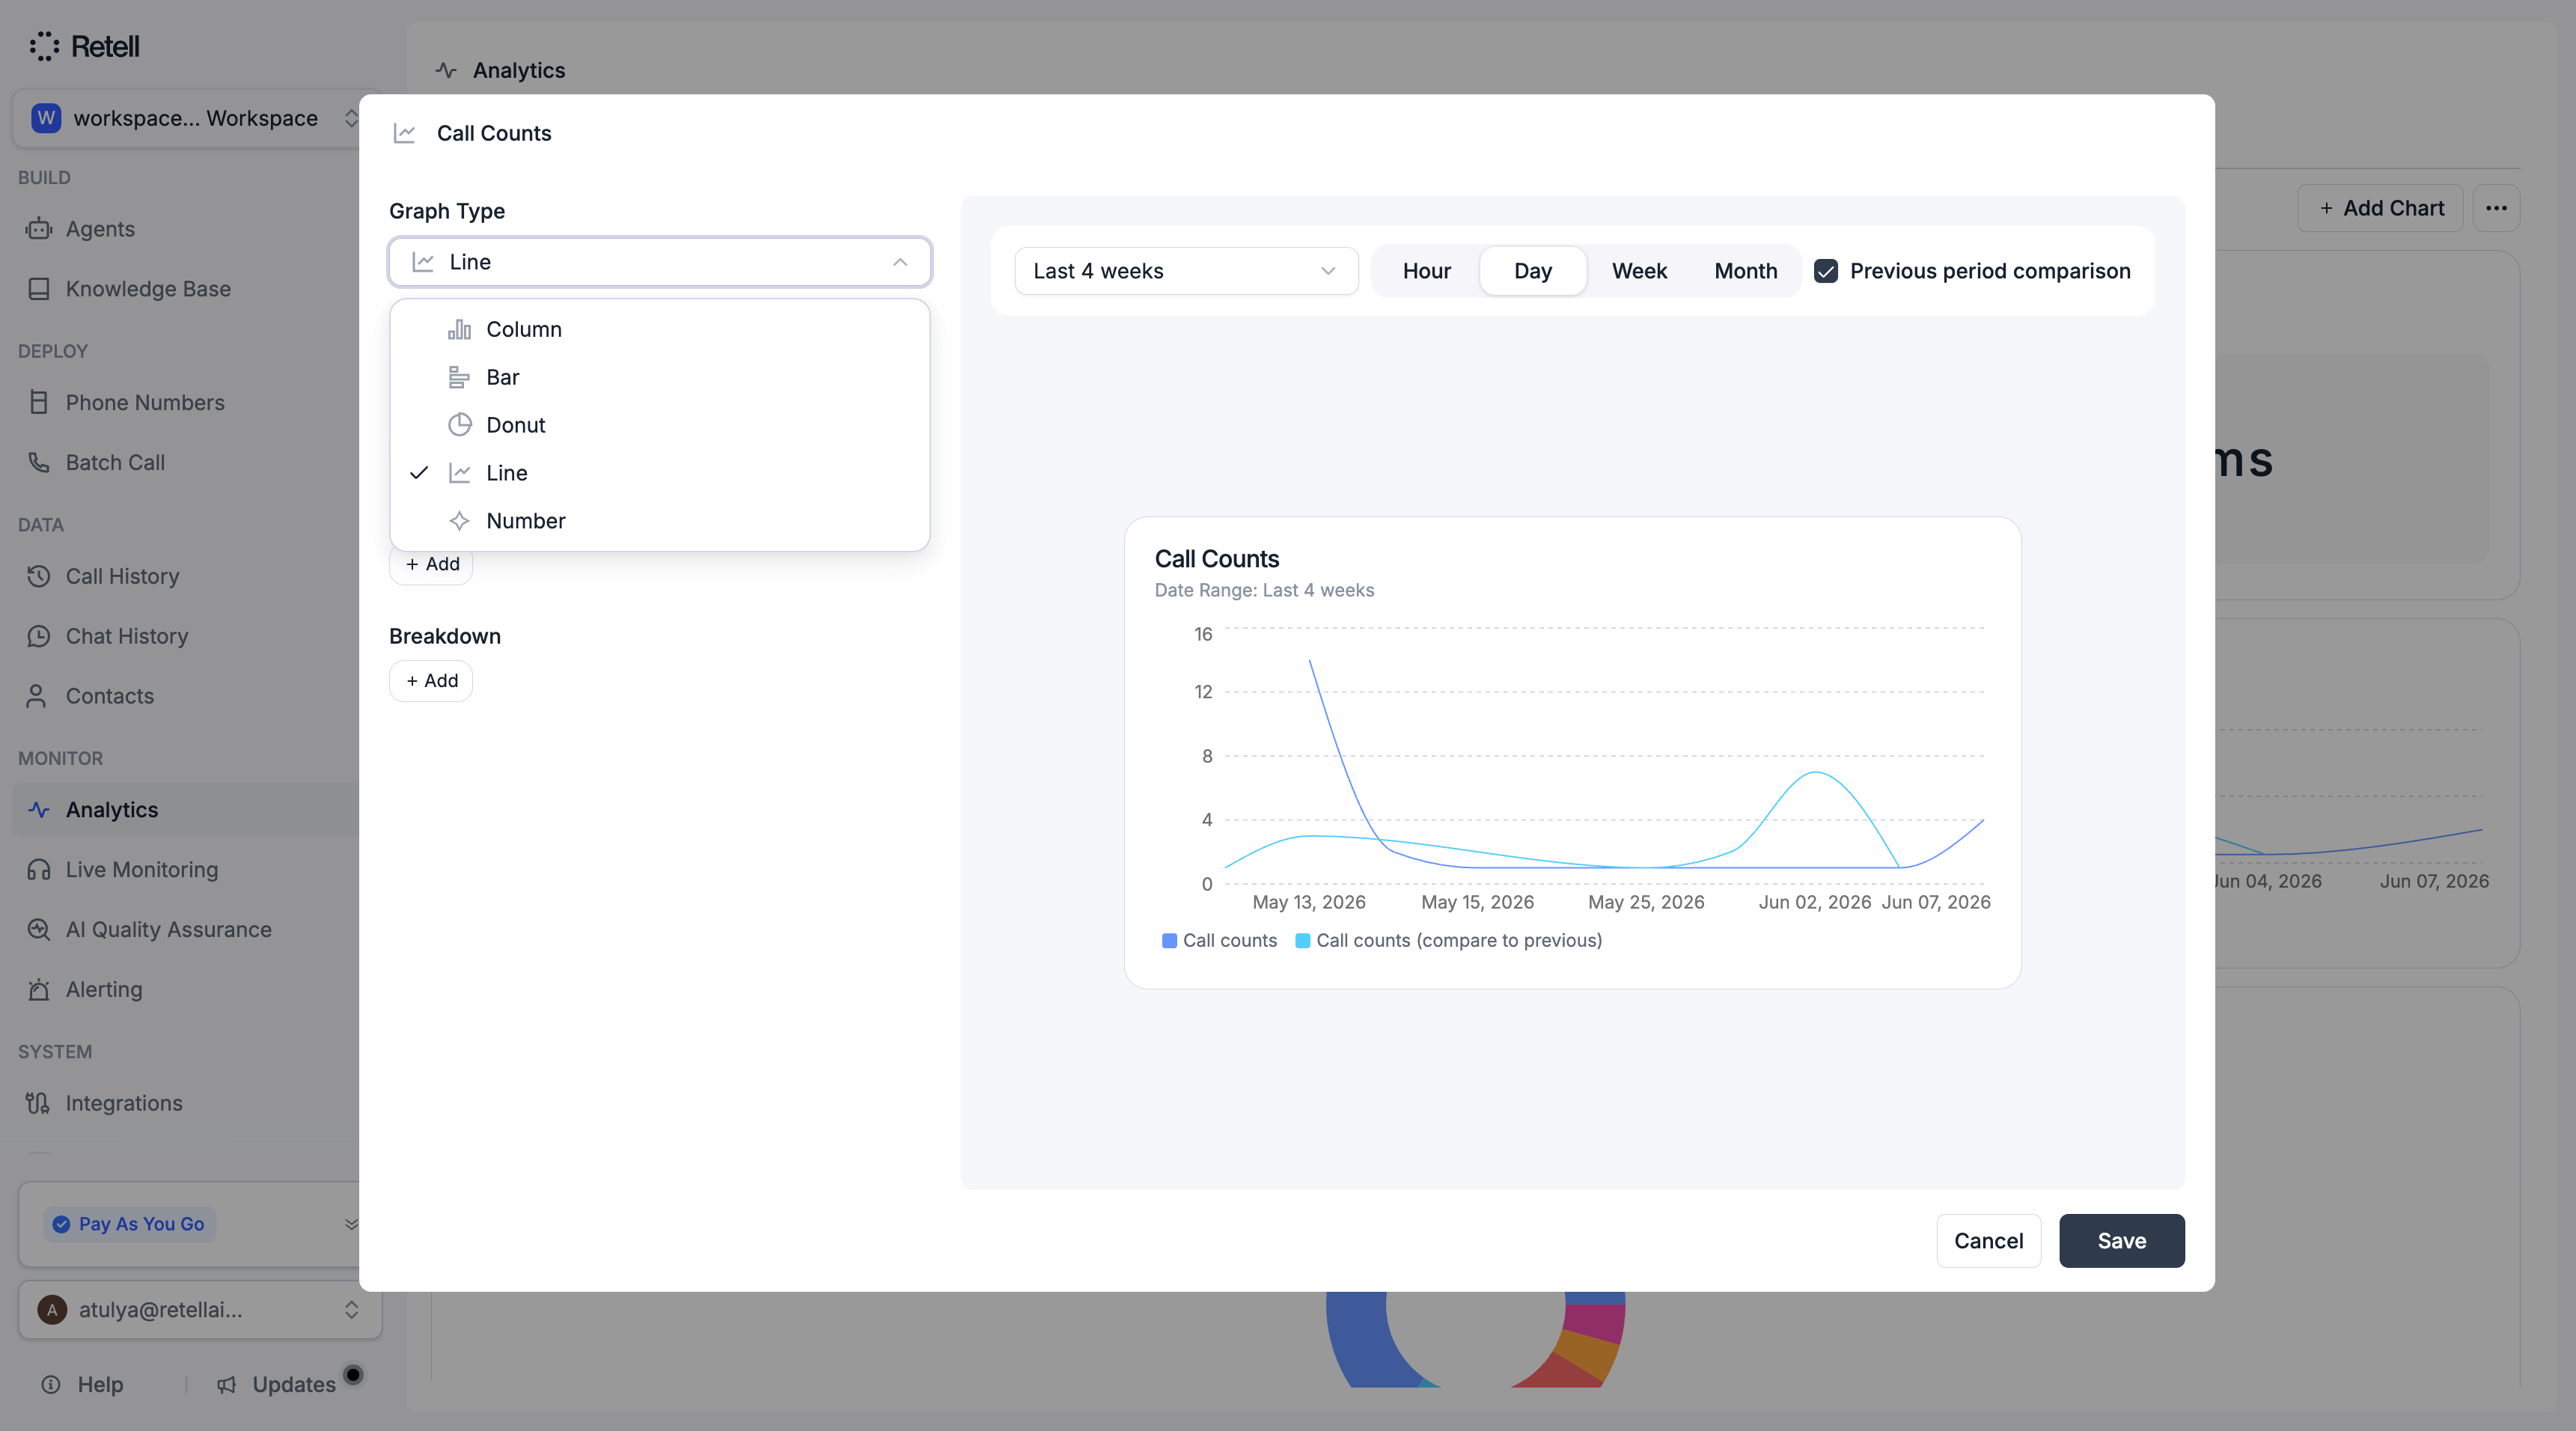Click the Call Counts chart preview card
This screenshot has height=1431, width=2576.
click(x=1572, y=753)
